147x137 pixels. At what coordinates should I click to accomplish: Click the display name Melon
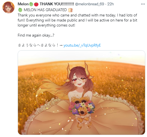(23, 4)
